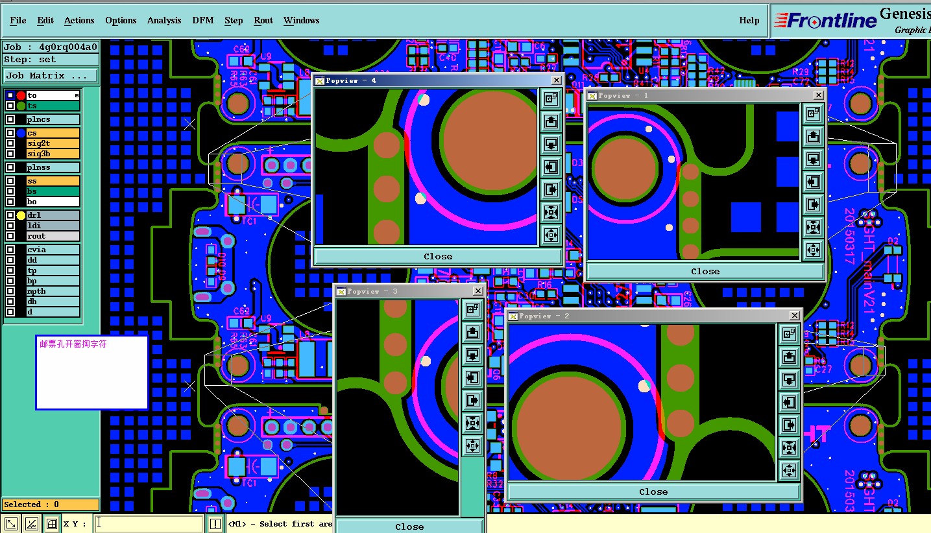Expand the small marker on the to layer row
Viewport: 931px width, 533px height.
(x=77, y=95)
